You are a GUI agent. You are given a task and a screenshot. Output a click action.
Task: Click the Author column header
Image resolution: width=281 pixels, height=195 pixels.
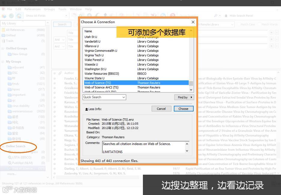tap(69, 73)
